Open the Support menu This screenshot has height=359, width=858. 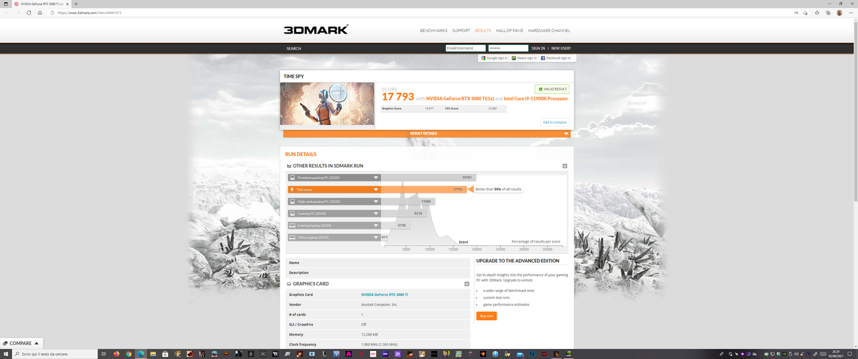[461, 31]
